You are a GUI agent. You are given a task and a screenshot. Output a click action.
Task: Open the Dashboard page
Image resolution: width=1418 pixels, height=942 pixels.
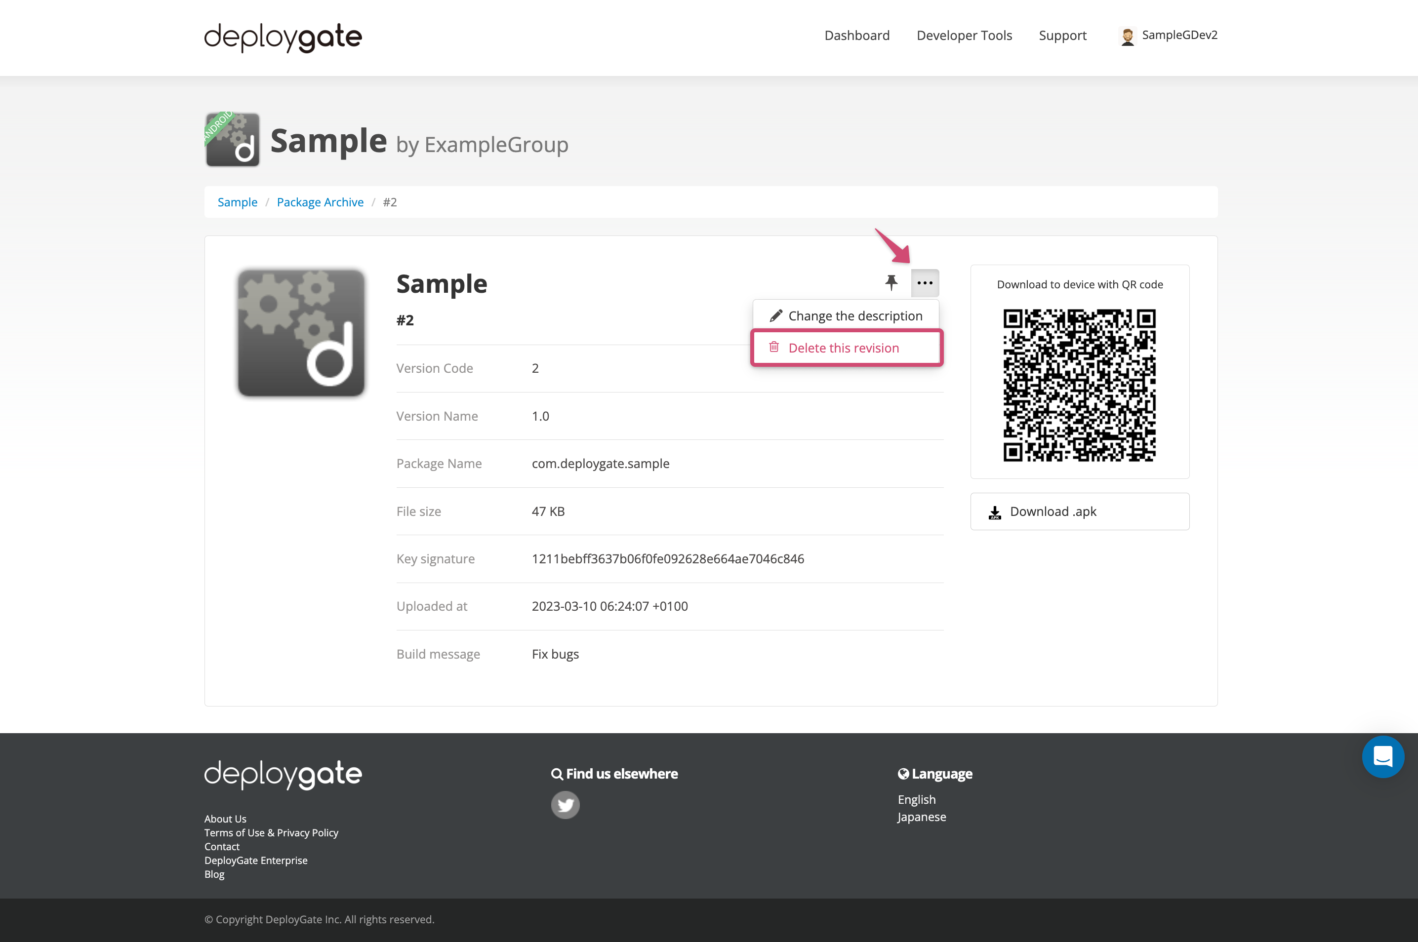(857, 35)
